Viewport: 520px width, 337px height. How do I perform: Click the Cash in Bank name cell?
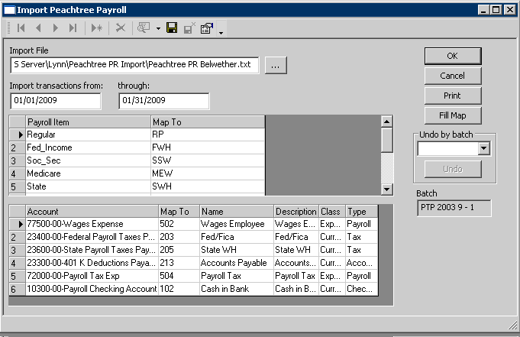click(x=237, y=289)
